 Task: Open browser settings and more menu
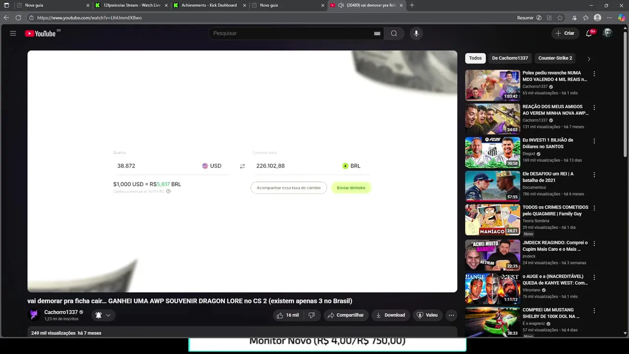(609, 18)
